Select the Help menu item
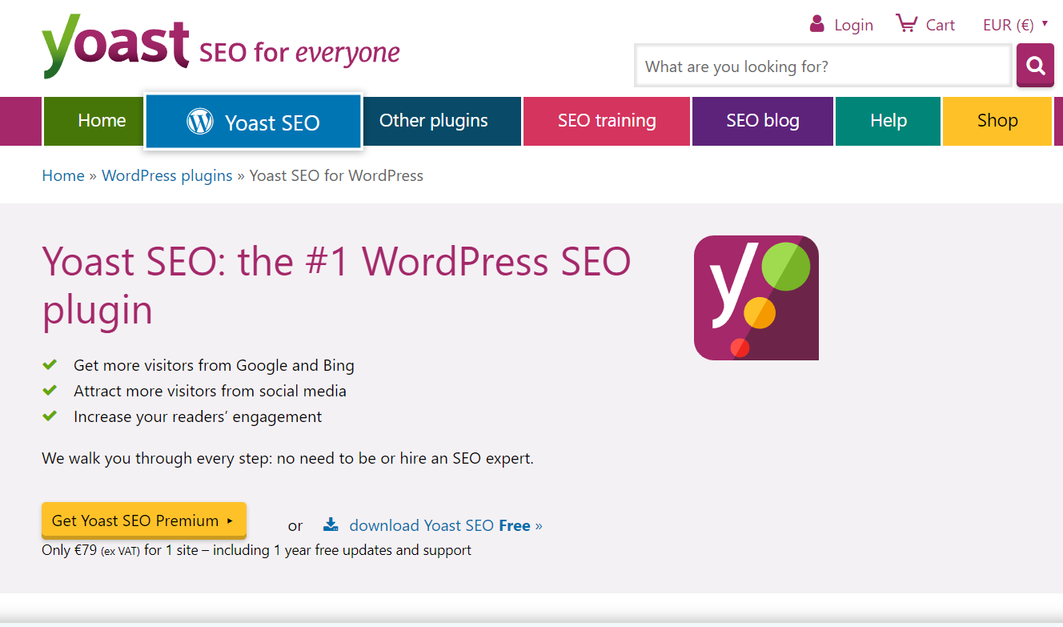1063x627 pixels. [x=888, y=121]
